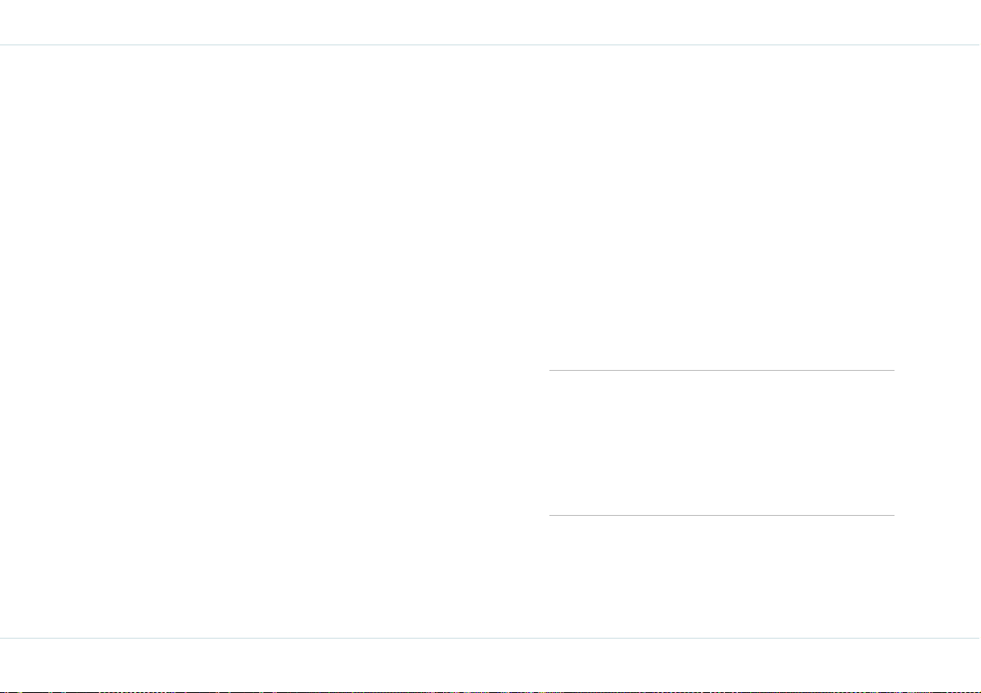Image resolution: width=981 pixels, height=693 pixels.
Task: Click the right end of the upper gray divider
Action: click(x=893, y=371)
